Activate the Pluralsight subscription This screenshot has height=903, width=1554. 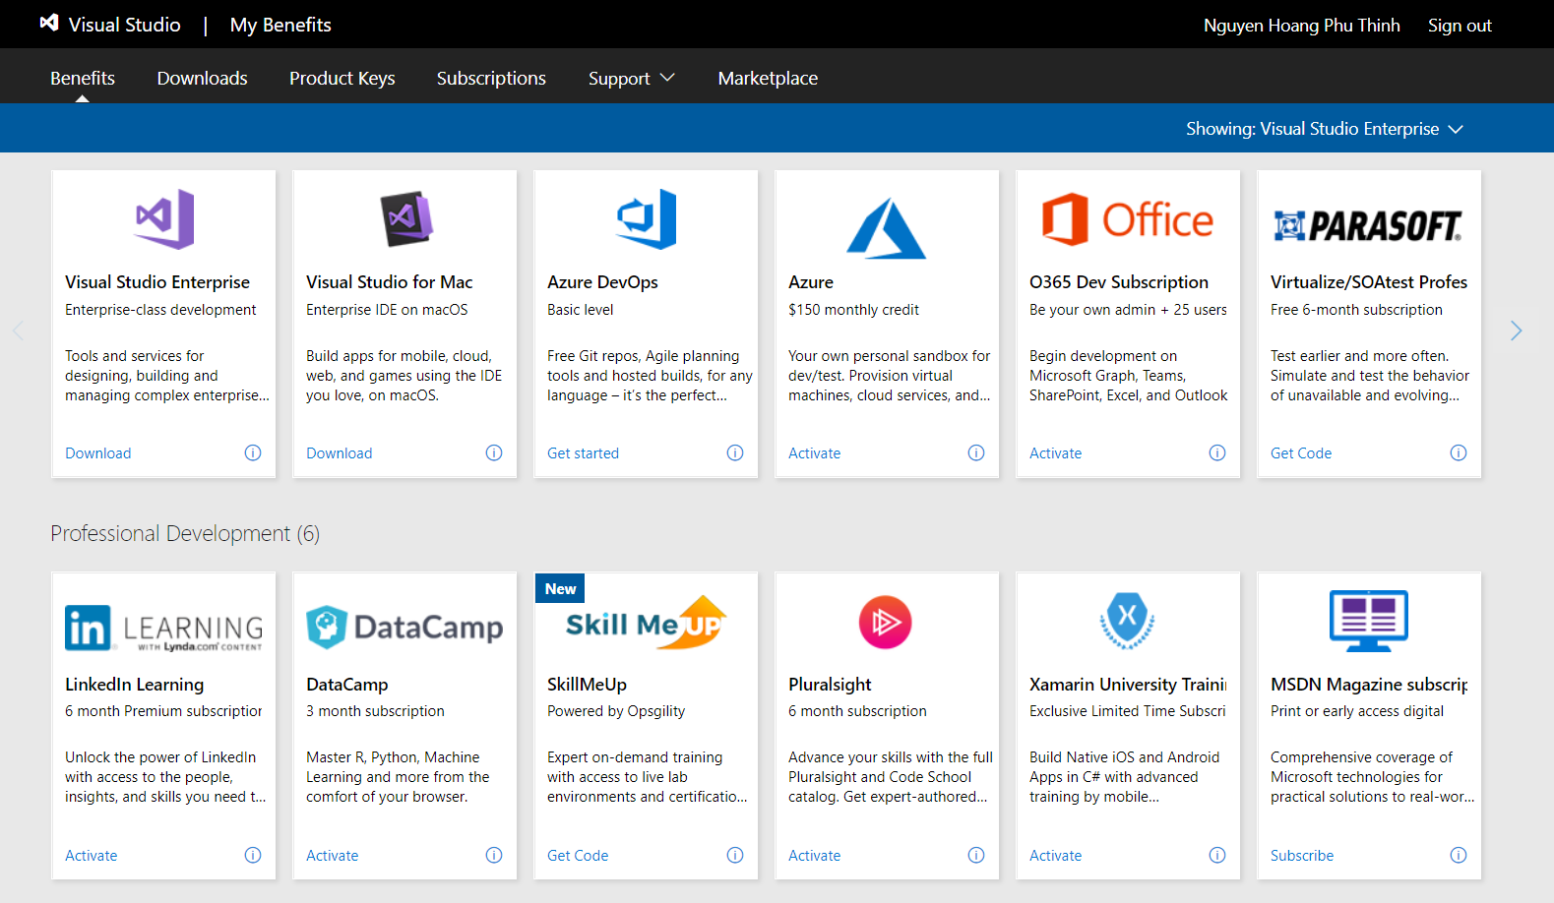(815, 856)
